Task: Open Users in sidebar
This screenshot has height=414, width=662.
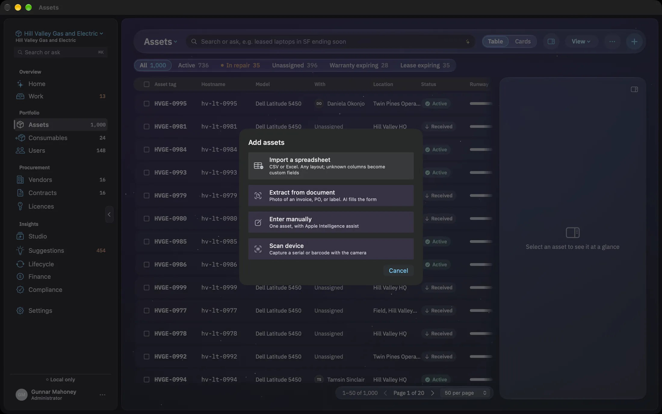Action: (60, 151)
